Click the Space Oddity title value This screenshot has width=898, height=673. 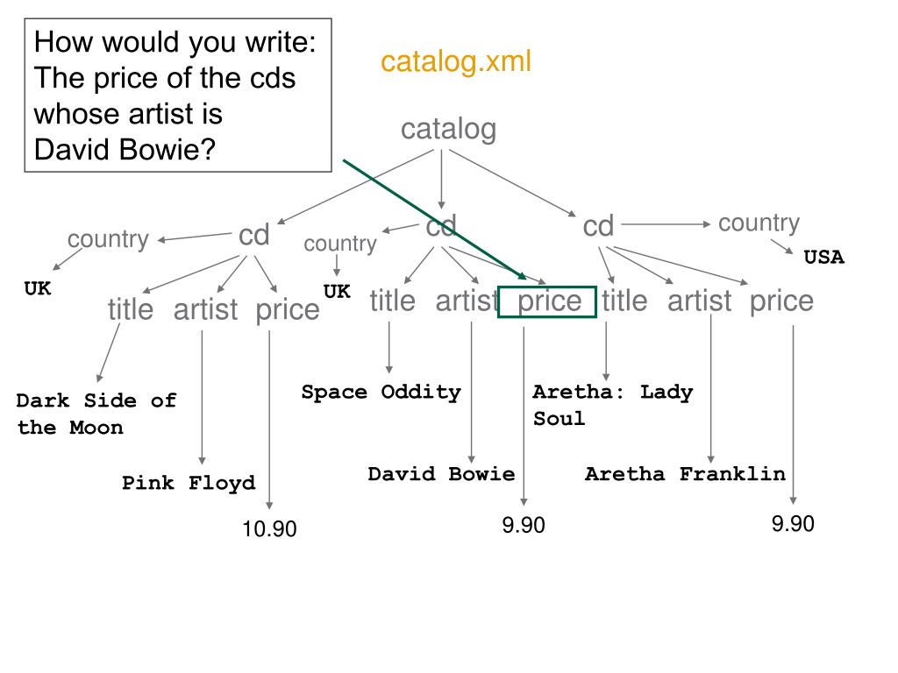point(381,392)
